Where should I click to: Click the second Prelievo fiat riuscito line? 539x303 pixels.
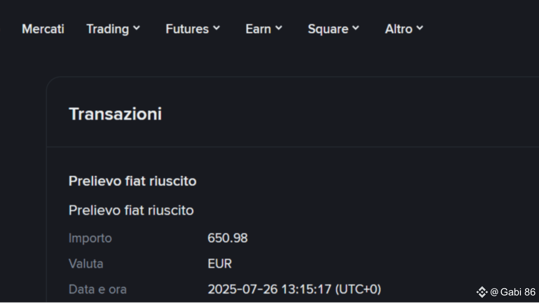[131, 210]
